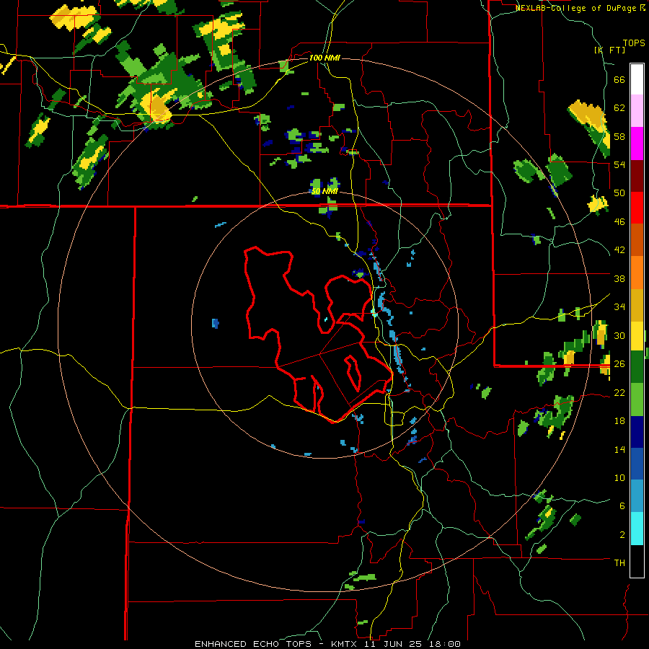Screen dimensions: 649x649
Task: Select the '38' legend value
Action: click(x=619, y=278)
